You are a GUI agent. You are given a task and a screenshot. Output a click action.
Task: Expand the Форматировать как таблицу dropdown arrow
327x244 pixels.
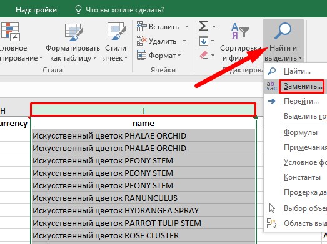pos(94,58)
